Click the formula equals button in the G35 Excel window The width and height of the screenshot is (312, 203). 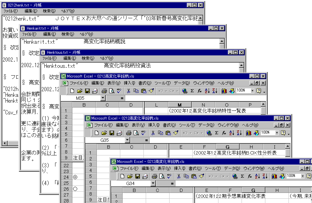pyautogui.click(x=146, y=140)
